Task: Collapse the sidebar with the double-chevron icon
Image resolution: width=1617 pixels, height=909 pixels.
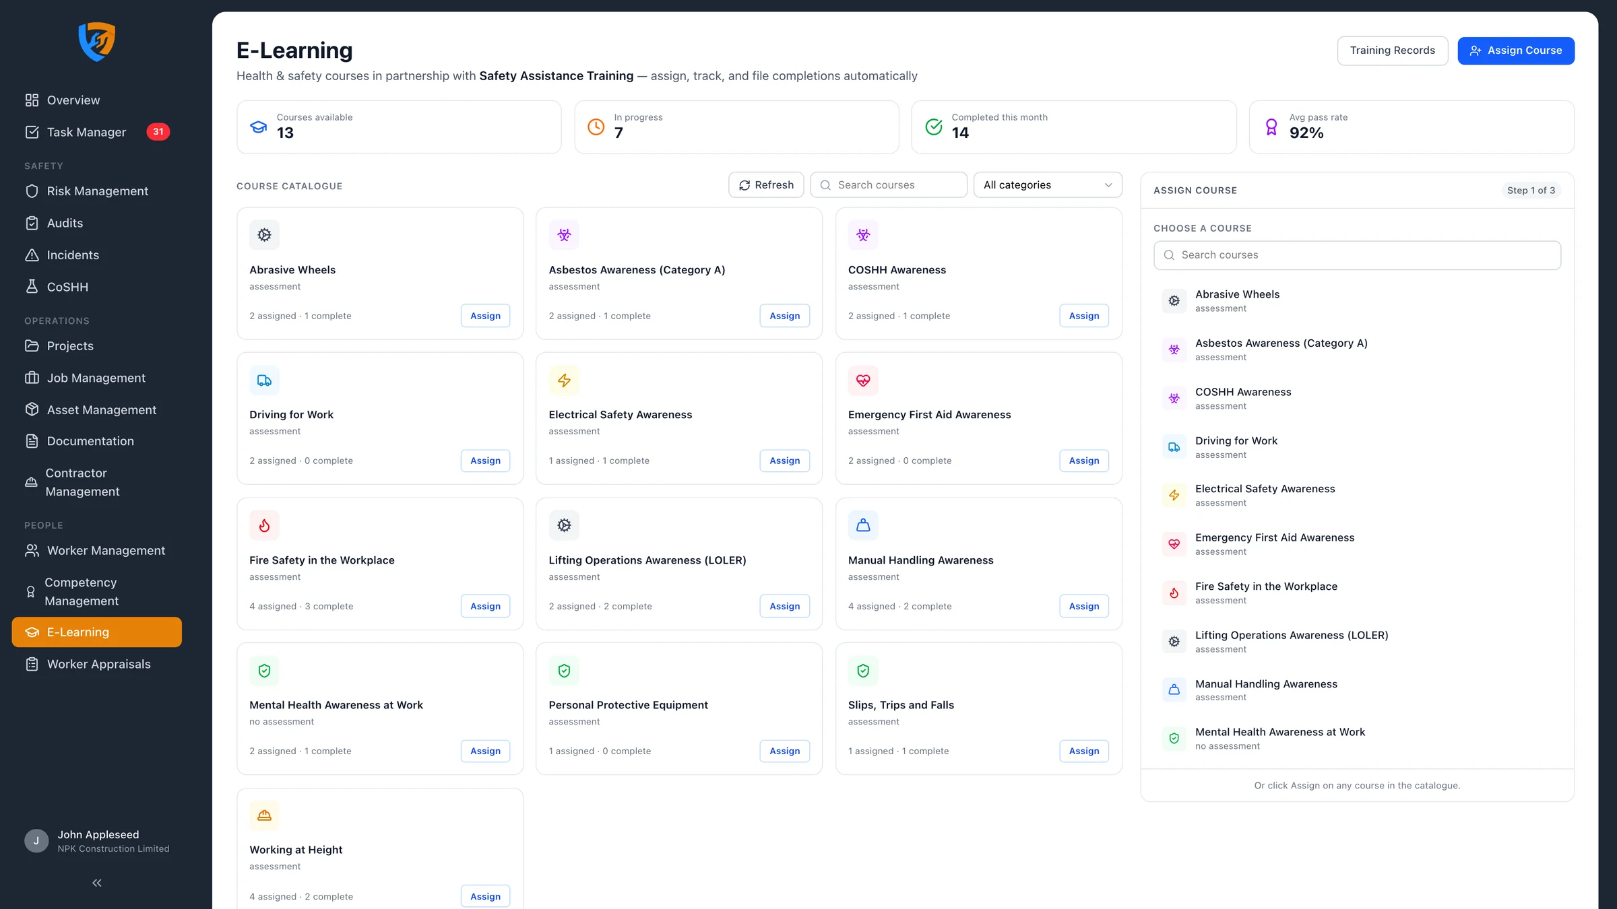Action: tap(97, 883)
